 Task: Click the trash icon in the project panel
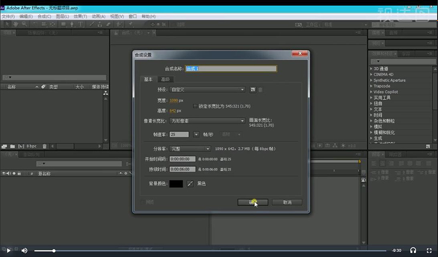[x=45, y=146]
